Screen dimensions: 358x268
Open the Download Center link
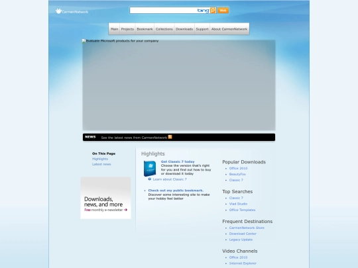click(x=243, y=234)
